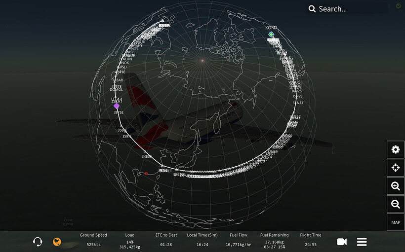Open the ATC headset menu

(x=38, y=242)
